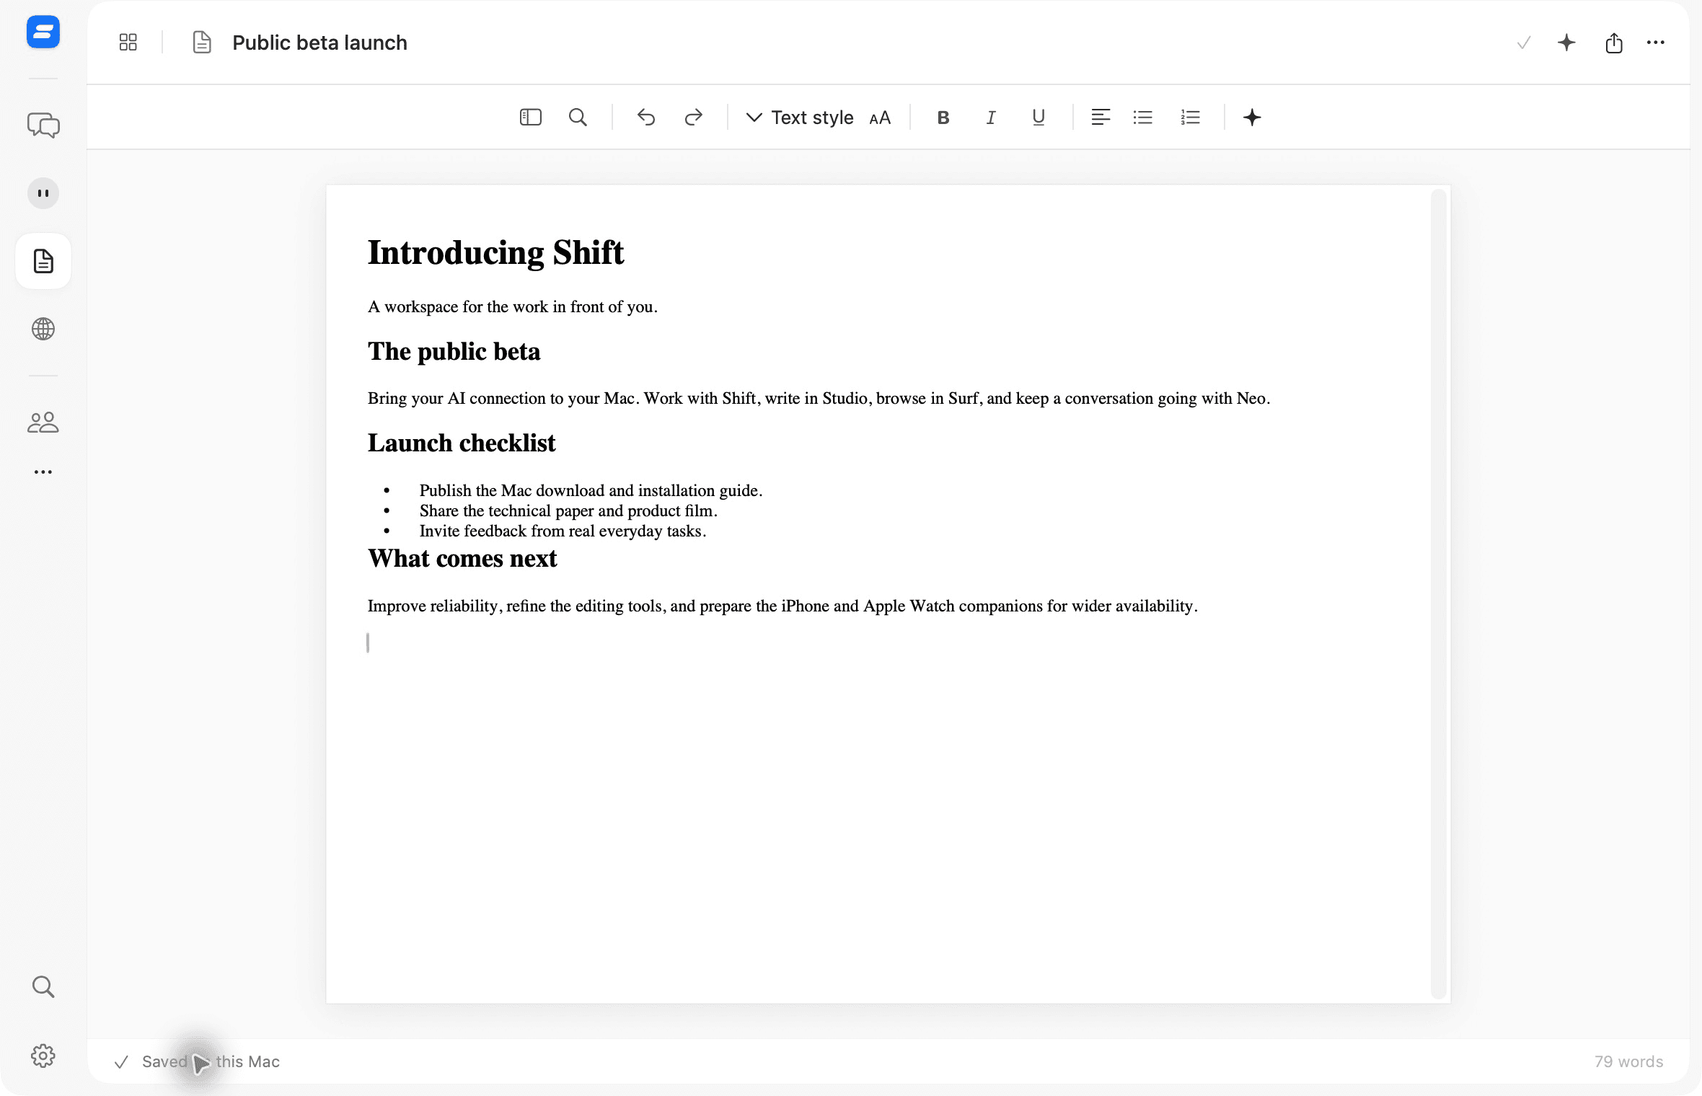Toggle bold formatting
The width and height of the screenshot is (1702, 1096).
tap(943, 118)
